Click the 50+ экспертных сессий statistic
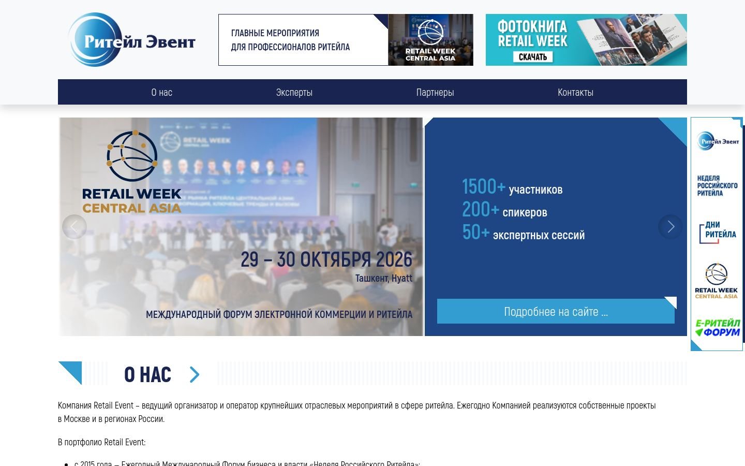The image size is (745, 466). click(x=524, y=232)
